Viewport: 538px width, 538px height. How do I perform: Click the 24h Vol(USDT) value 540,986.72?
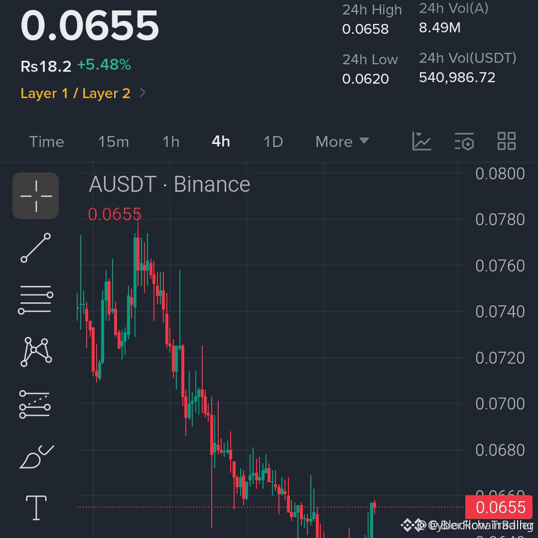tap(457, 78)
